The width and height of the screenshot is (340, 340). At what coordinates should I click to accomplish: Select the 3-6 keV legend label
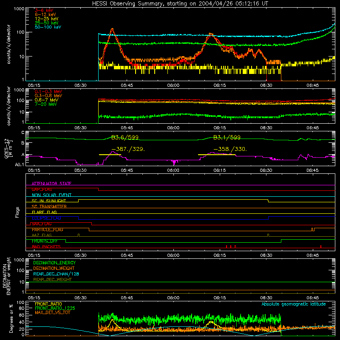tap(44, 10)
